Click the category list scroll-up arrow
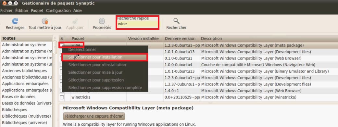 click(x=55, y=38)
